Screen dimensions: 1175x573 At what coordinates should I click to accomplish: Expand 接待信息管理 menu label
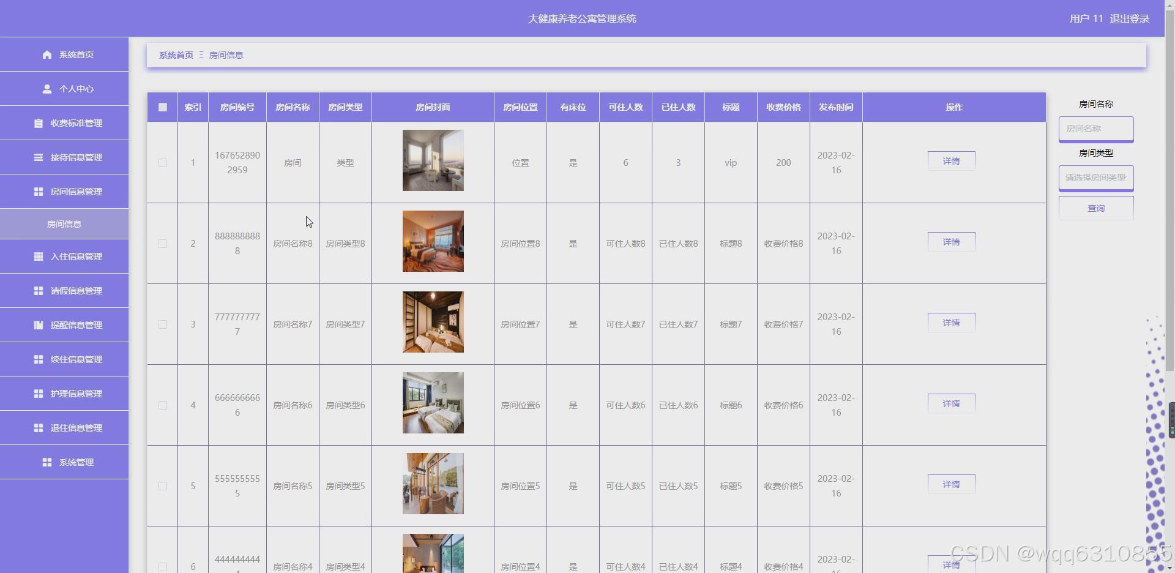click(76, 157)
